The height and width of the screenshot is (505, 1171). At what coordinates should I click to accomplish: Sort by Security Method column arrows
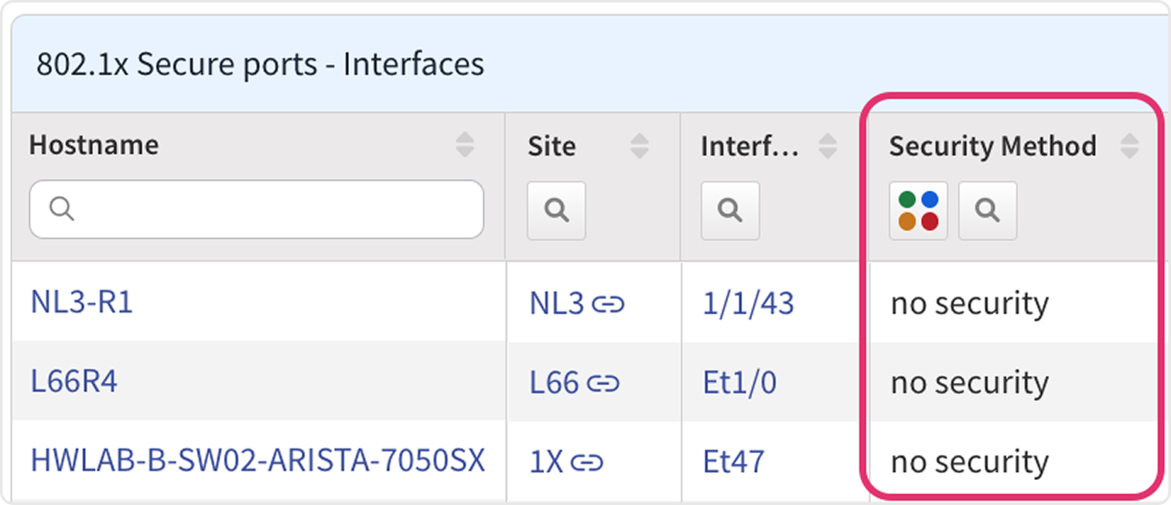1130,145
